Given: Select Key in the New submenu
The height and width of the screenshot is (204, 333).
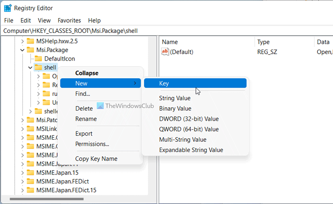Looking at the screenshot, I should (x=195, y=83).
